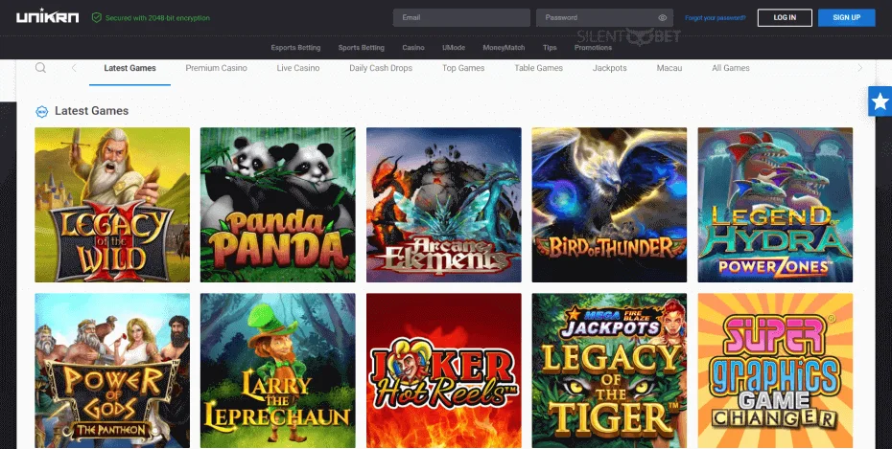Open Power of Gods The Pantheon
Screen dimensions: 892x449
(112, 370)
